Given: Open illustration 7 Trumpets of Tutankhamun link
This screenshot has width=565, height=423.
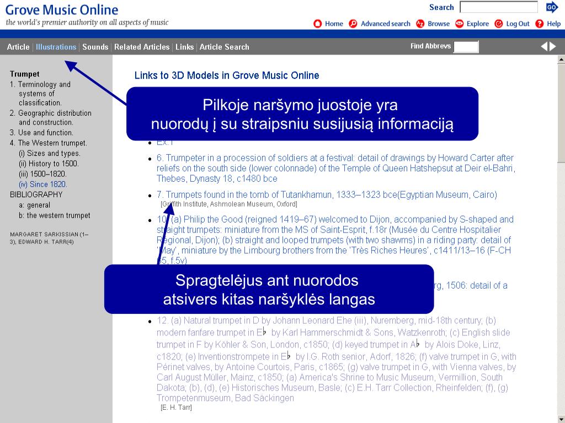Looking at the screenshot, I should click(x=327, y=194).
